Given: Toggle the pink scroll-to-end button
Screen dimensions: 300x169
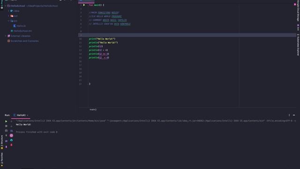Looking at the screenshot, I should (11, 136).
